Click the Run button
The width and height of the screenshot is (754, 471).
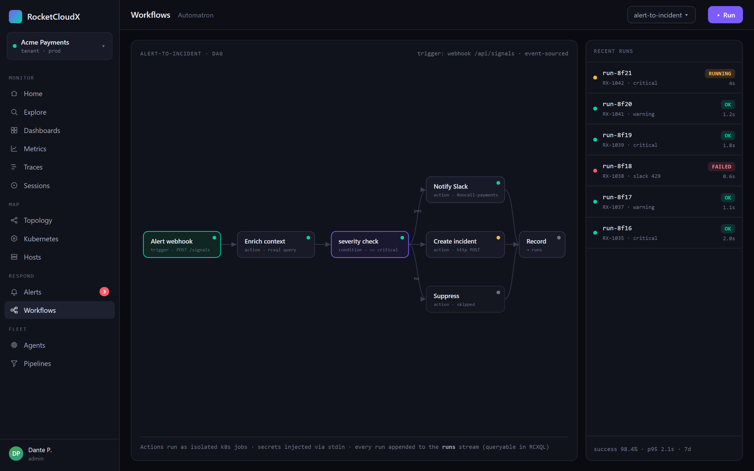(725, 15)
